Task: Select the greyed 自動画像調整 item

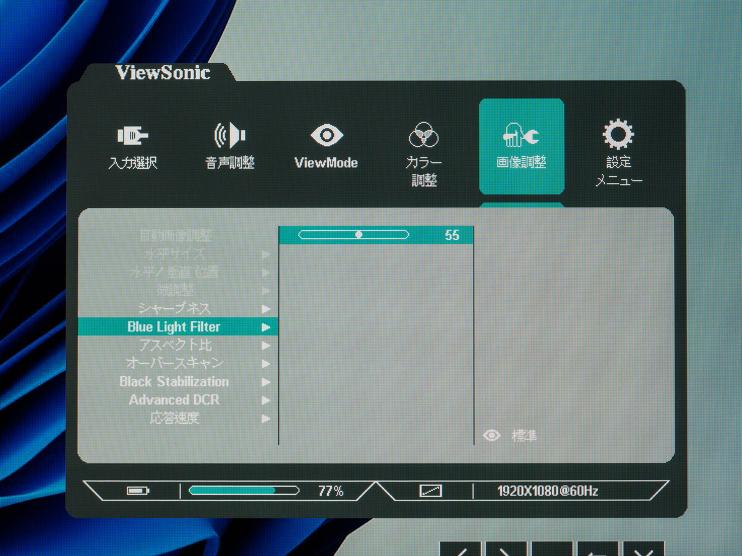Action: tap(175, 235)
